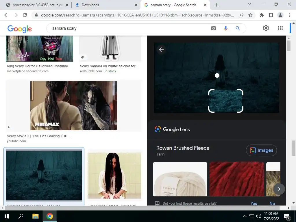Click the marketplace.secondlife.com source
This screenshot has height=222, width=296.
pyautogui.click(x=28, y=71)
